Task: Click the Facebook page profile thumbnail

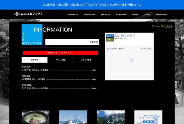Action: click(x=110, y=38)
